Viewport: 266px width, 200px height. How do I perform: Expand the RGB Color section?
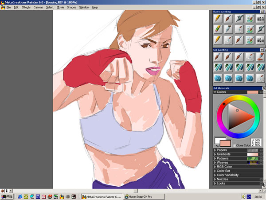[x=215, y=167]
